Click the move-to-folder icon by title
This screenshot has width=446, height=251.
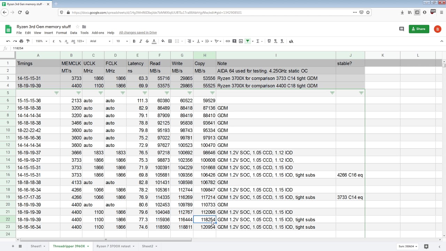[84, 27]
